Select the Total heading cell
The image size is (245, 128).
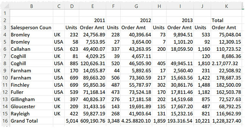227,20
